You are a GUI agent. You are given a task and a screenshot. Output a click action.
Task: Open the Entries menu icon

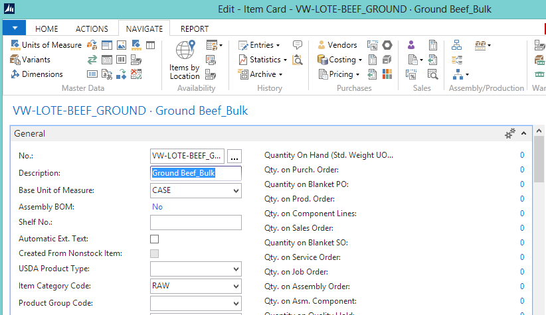coord(243,45)
